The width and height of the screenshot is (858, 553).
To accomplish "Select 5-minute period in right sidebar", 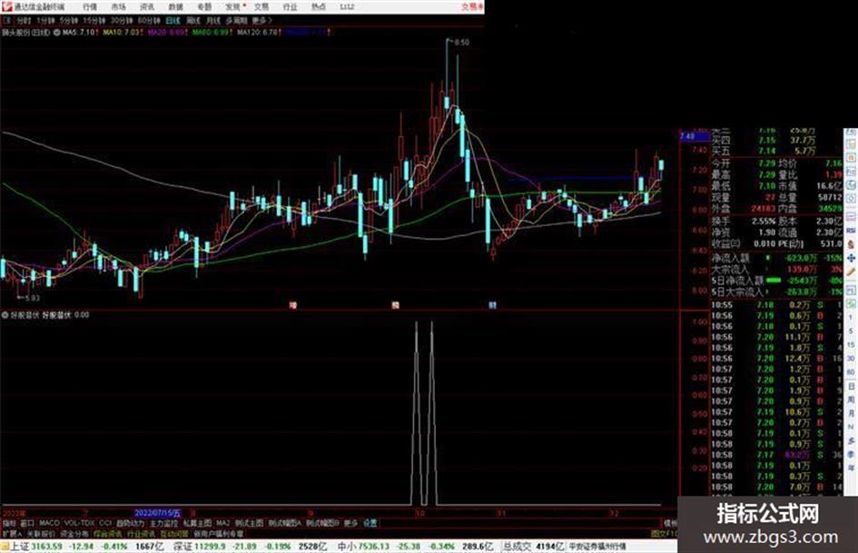I will [x=851, y=331].
